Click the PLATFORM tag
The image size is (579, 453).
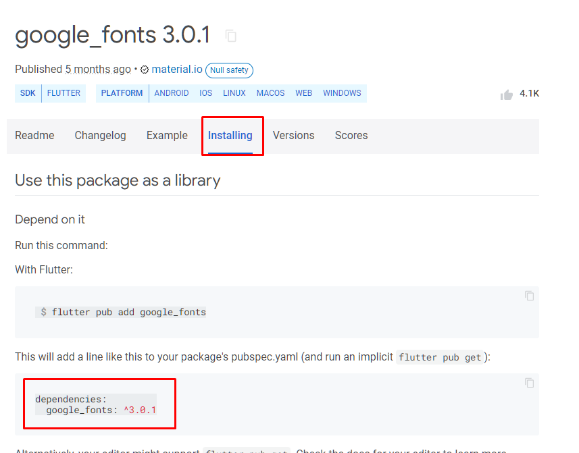click(122, 93)
